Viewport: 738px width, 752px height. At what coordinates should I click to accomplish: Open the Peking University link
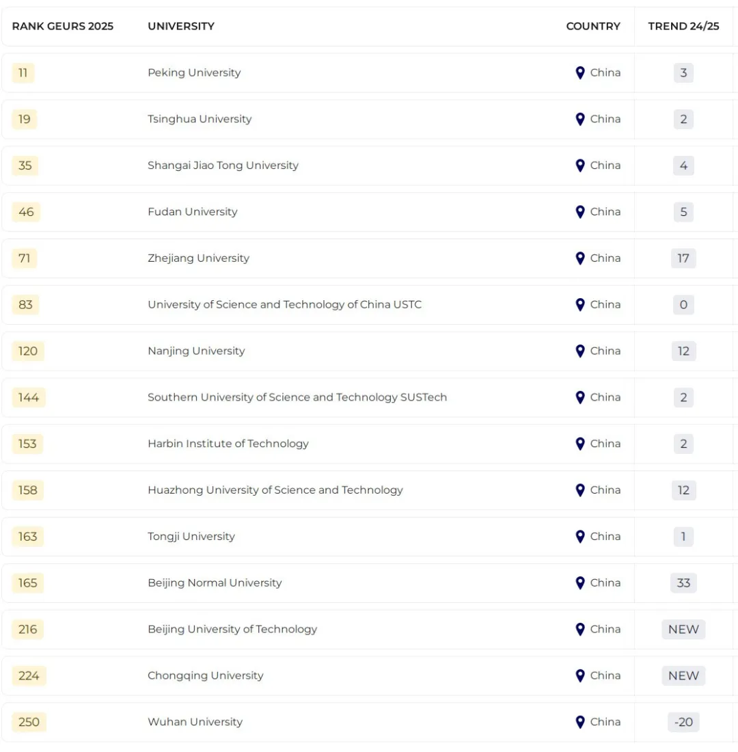(194, 72)
